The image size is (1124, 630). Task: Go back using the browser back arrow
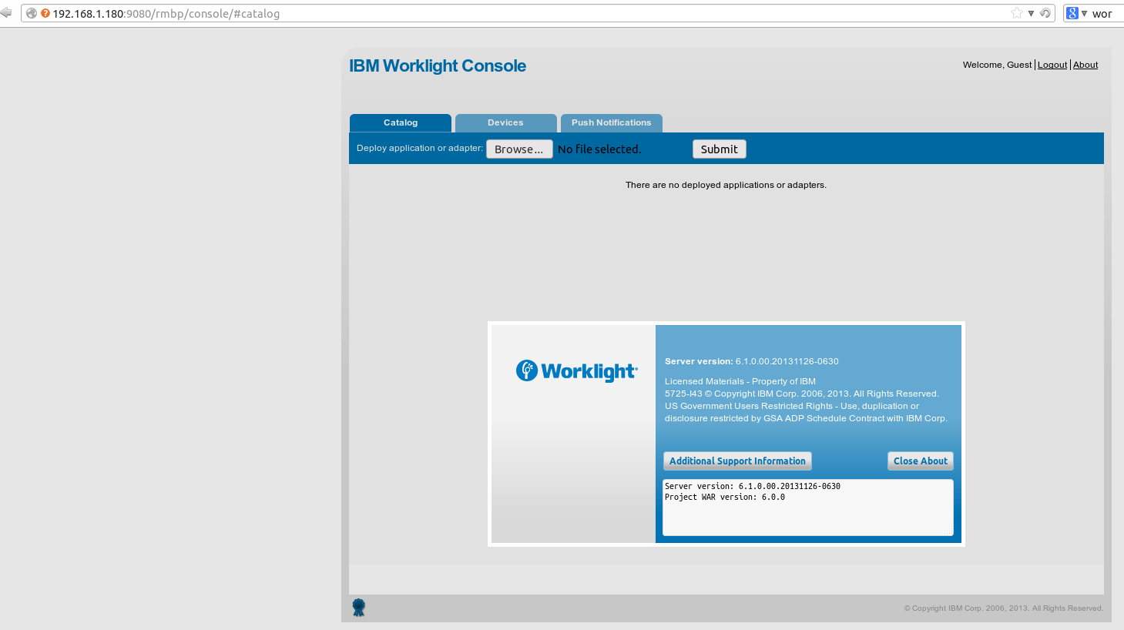pyautogui.click(x=6, y=12)
